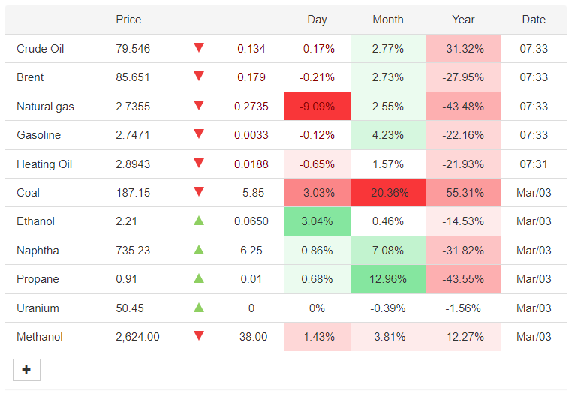Click the red down arrow for Crude Oil
The image size is (575, 397).
point(199,47)
